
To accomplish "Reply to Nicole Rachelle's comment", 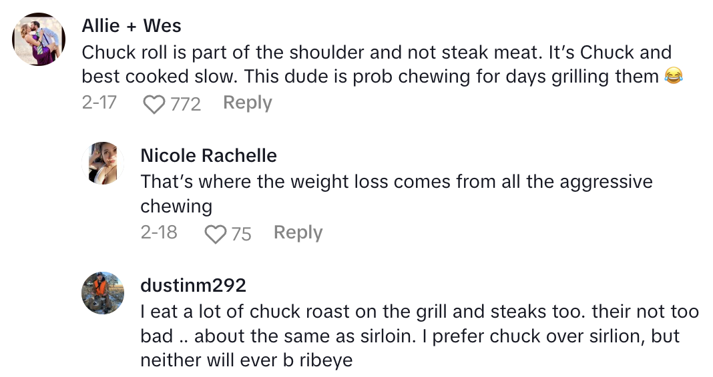I will tap(298, 233).
